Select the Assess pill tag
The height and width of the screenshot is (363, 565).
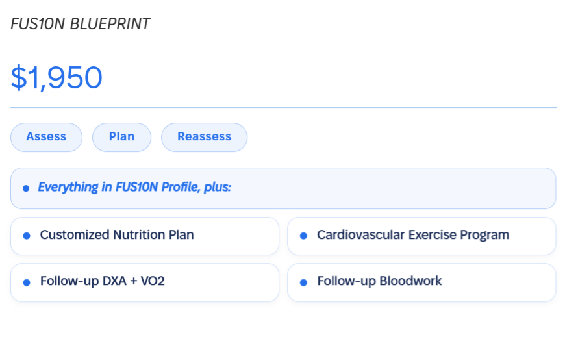tap(47, 137)
